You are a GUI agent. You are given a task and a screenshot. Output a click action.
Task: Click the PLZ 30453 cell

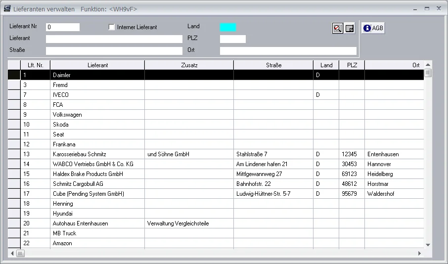352,164
